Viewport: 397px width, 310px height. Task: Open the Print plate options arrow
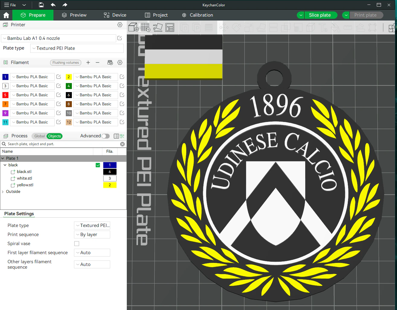pyautogui.click(x=346, y=15)
